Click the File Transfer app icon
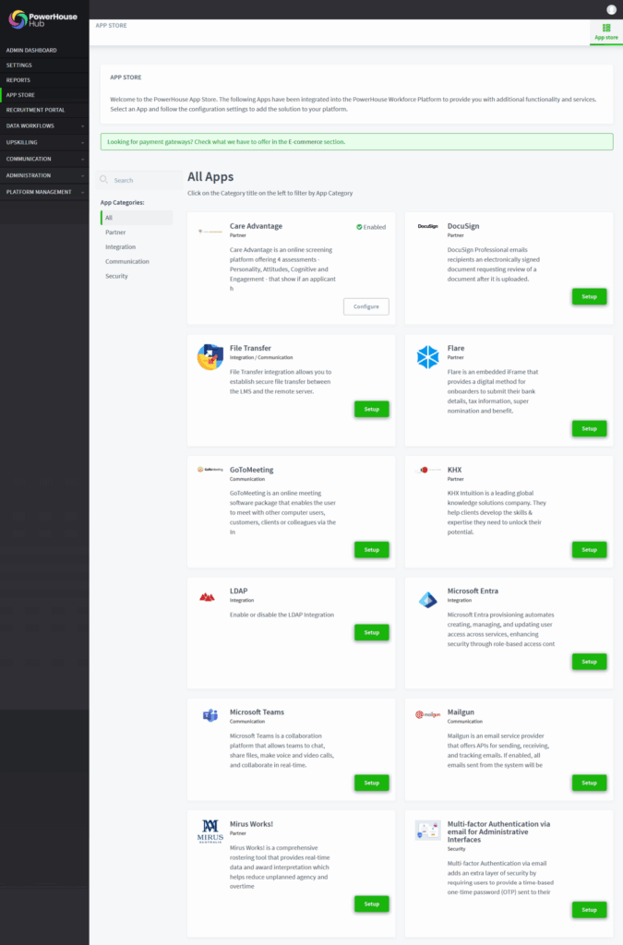This screenshot has width=623, height=945. (210, 356)
